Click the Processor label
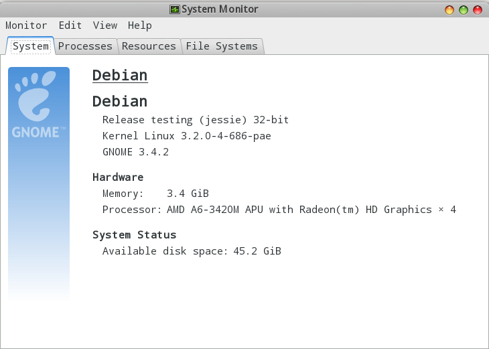Viewport: 489px width, 349px height. tap(131, 210)
